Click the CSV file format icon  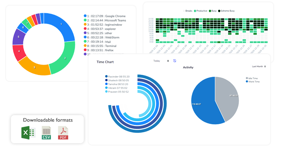coord(46,133)
